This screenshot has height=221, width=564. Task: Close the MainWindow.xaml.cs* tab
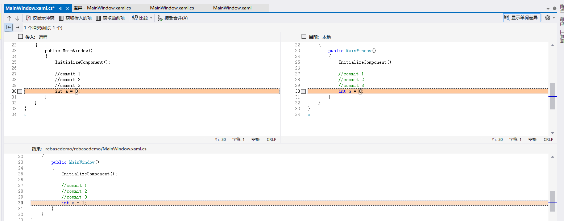pyautogui.click(x=67, y=8)
